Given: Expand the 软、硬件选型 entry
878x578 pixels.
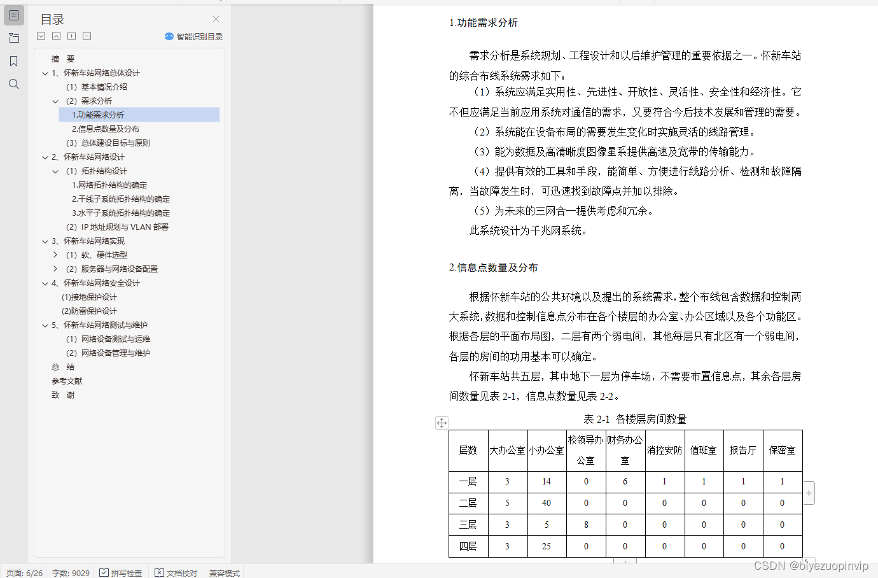Looking at the screenshot, I should (55, 255).
